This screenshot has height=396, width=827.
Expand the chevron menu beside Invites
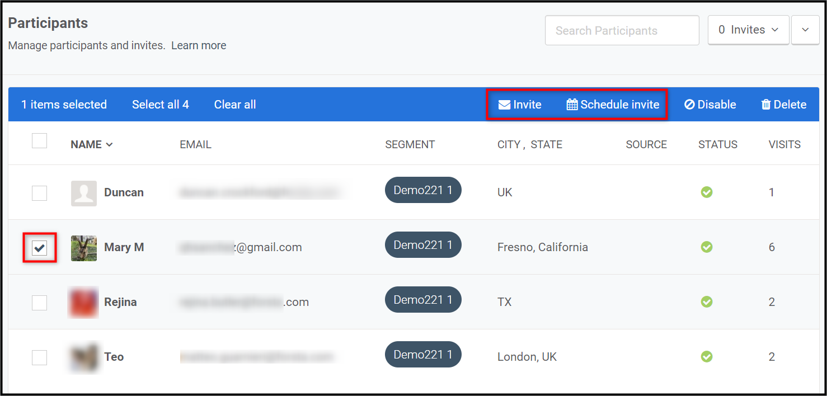(x=805, y=30)
